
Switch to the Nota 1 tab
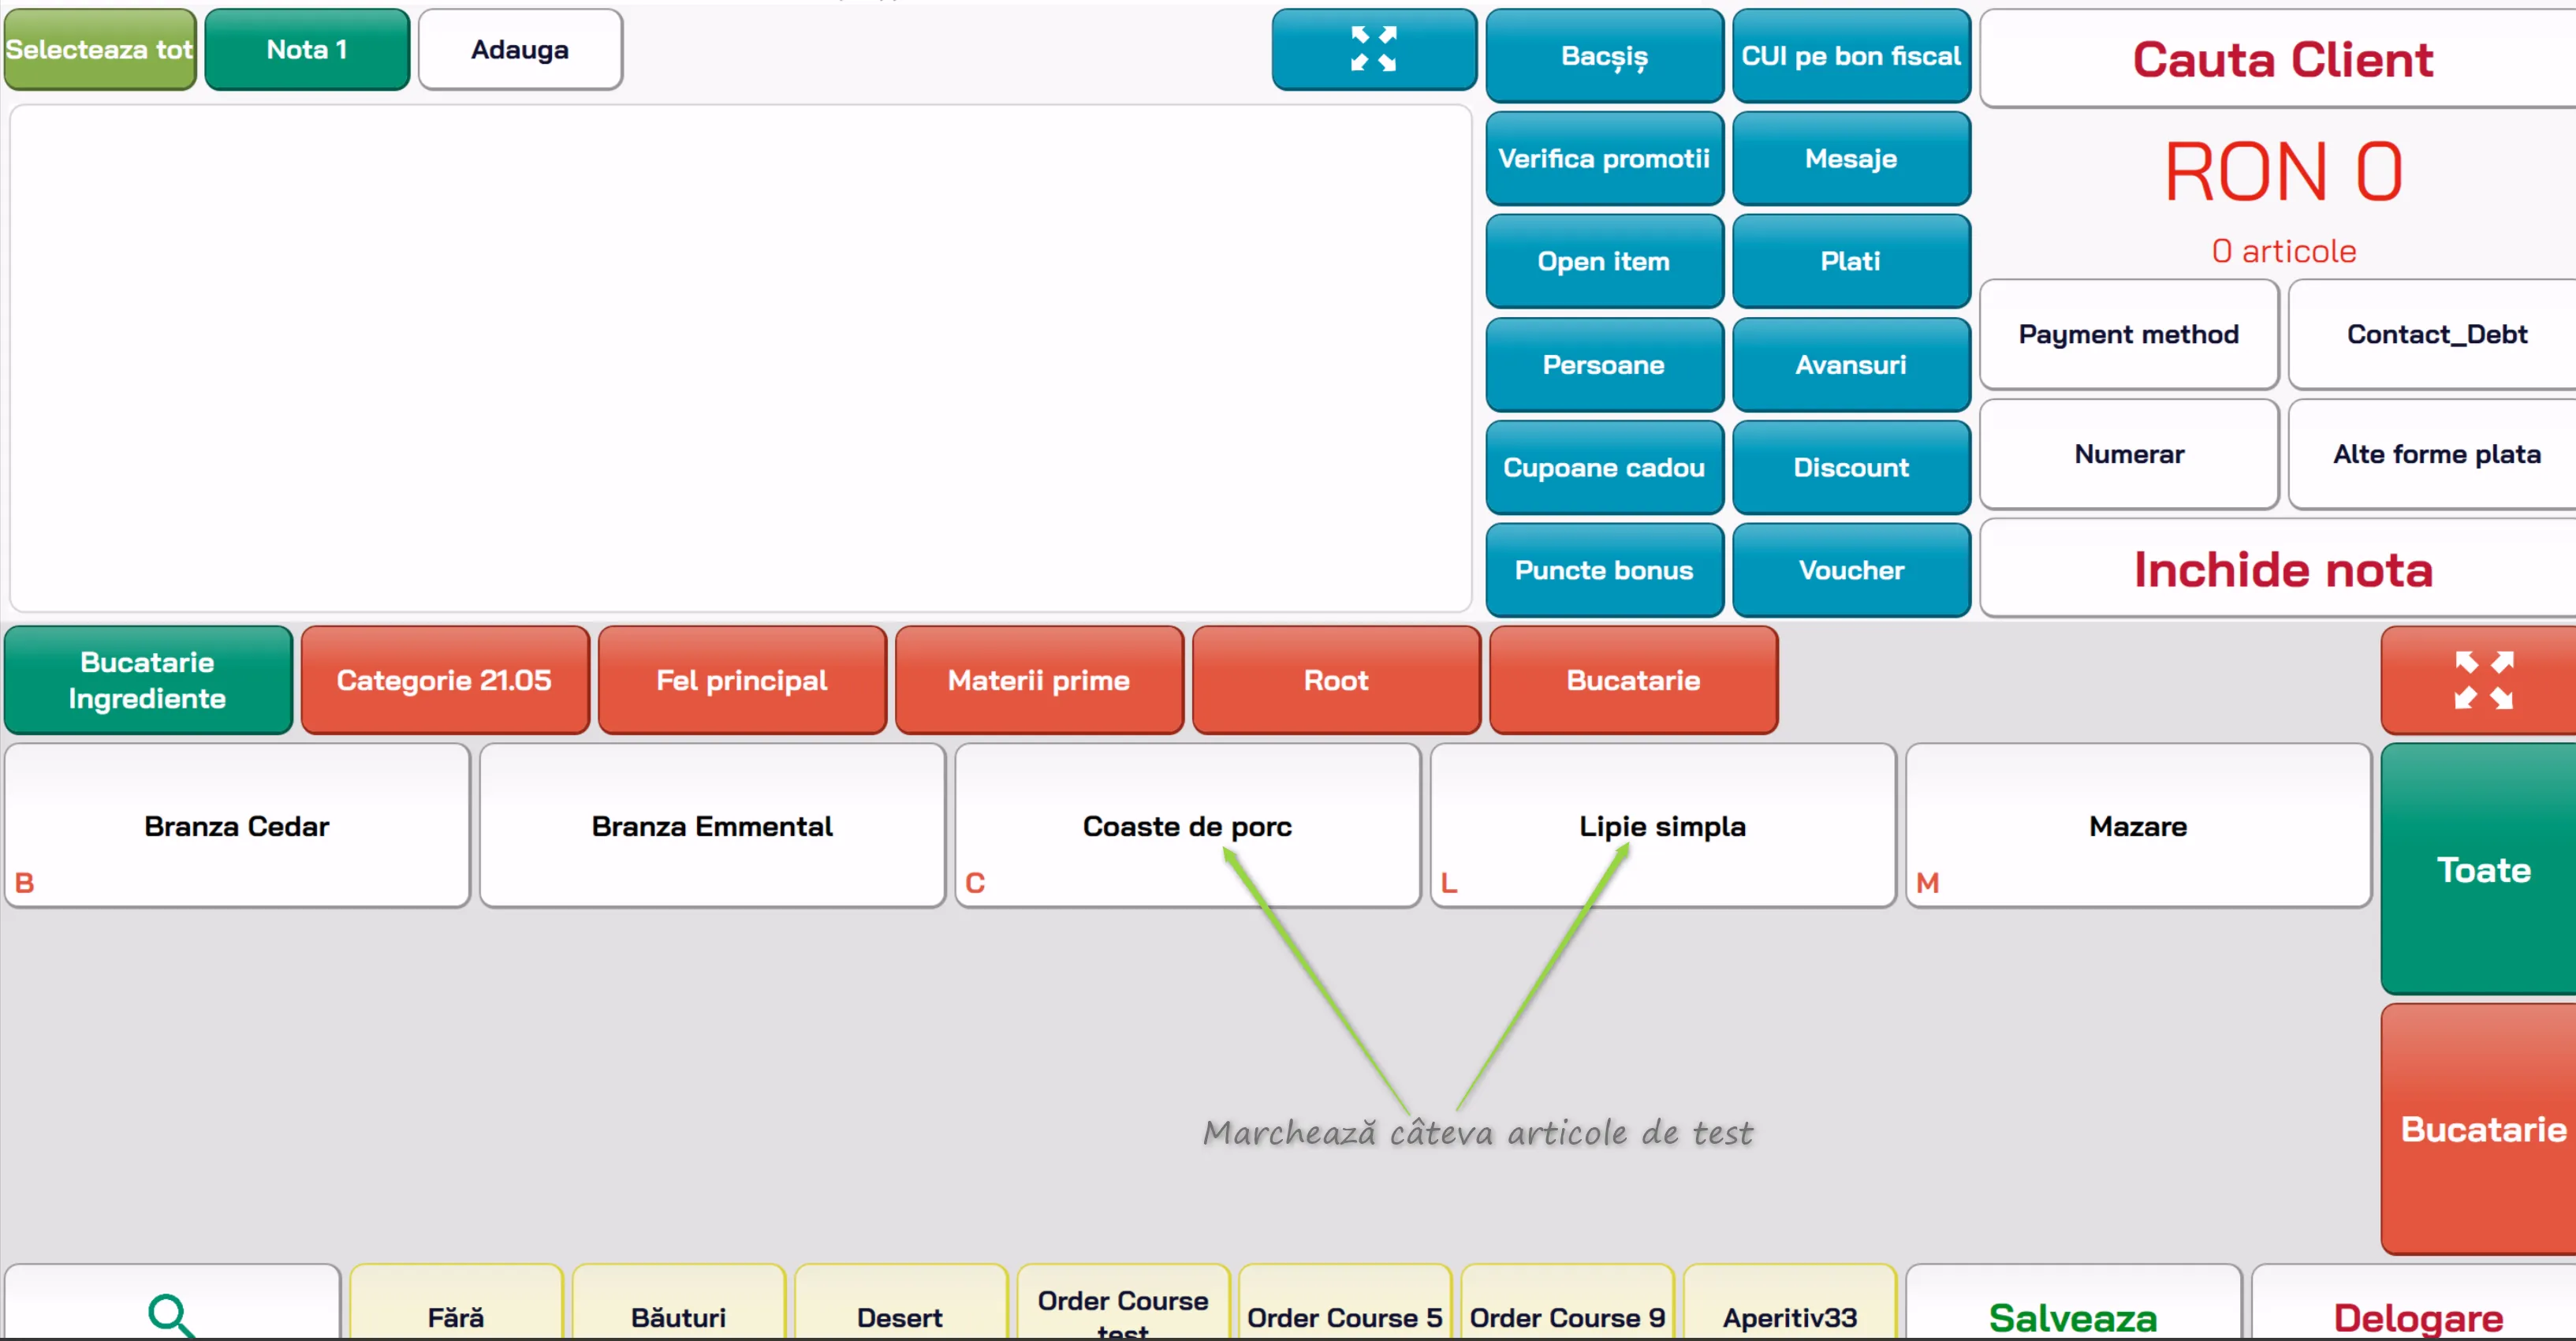point(307,50)
